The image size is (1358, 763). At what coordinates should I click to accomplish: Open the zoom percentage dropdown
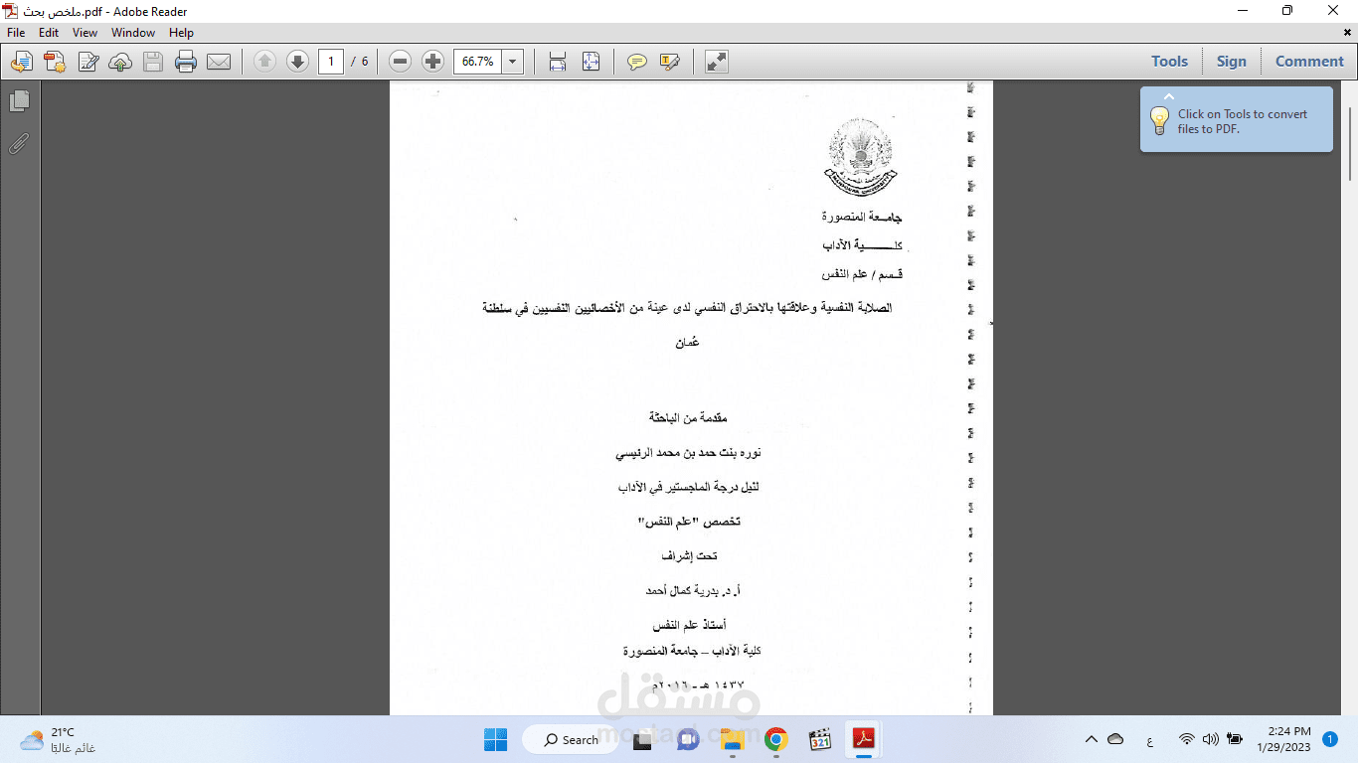[x=511, y=61]
